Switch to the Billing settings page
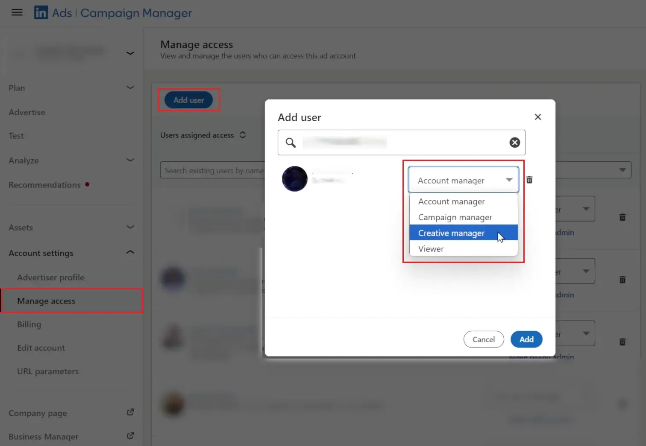This screenshot has width=646, height=446. pos(29,324)
